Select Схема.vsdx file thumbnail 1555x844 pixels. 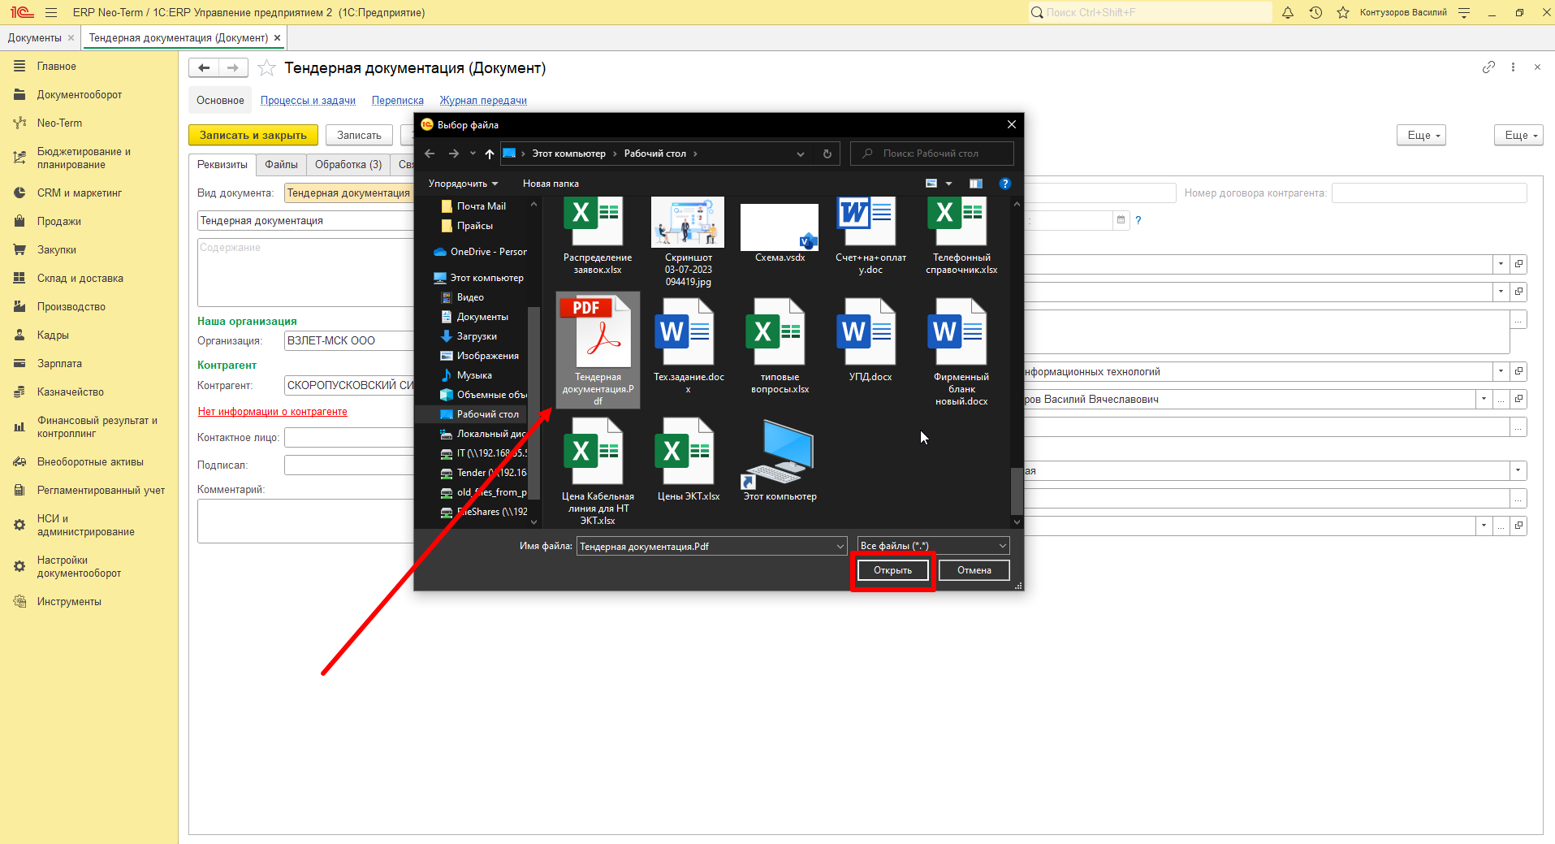point(780,227)
